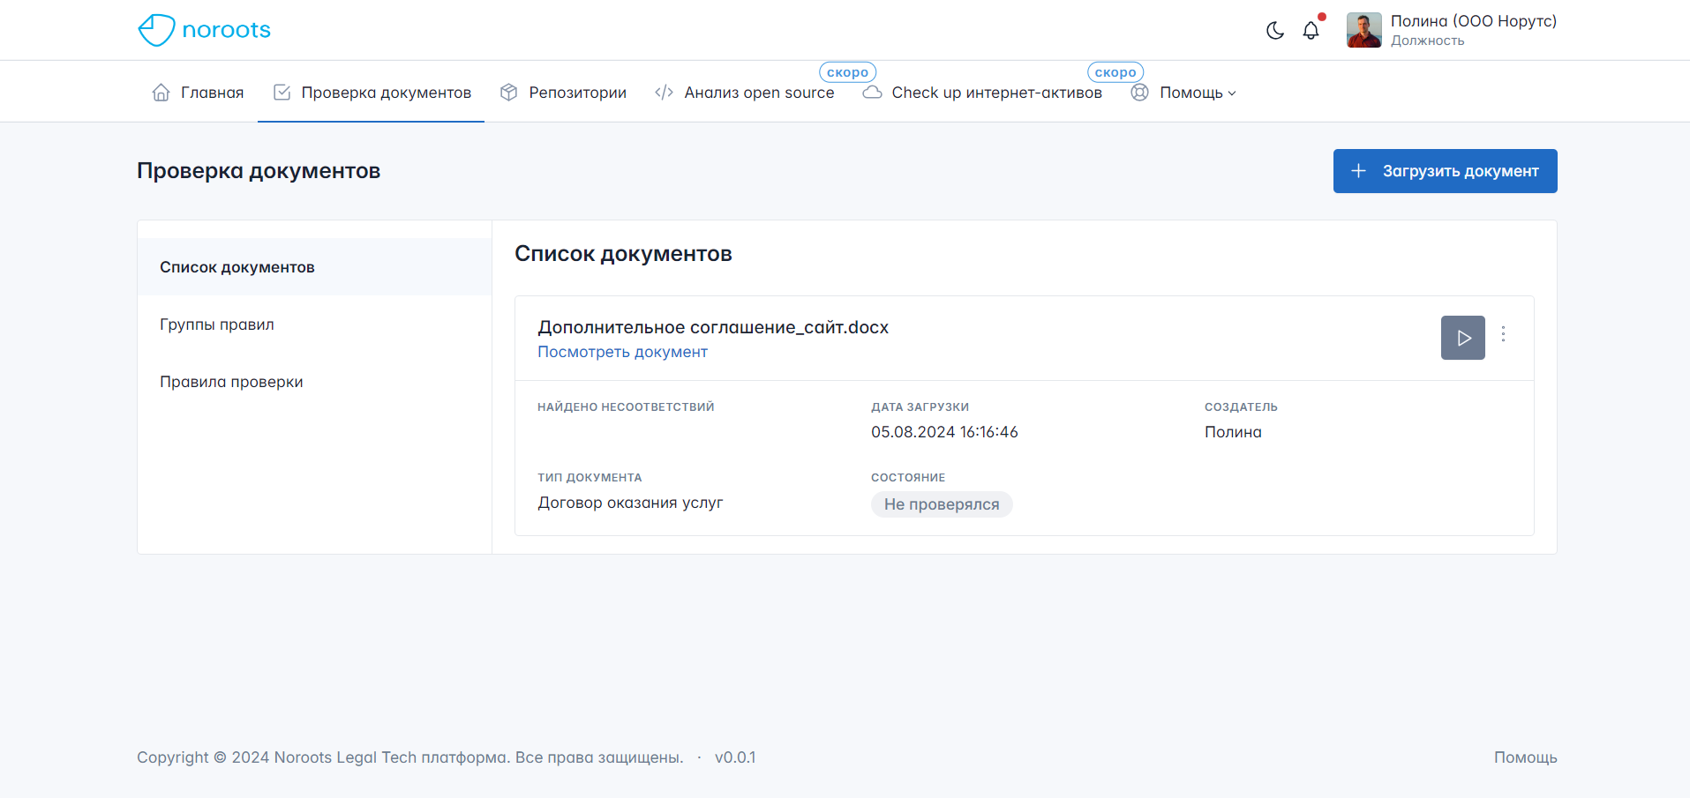Click the Не проверялся status badge
Image resolution: width=1690 pixels, height=798 pixels.
click(941, 504)
